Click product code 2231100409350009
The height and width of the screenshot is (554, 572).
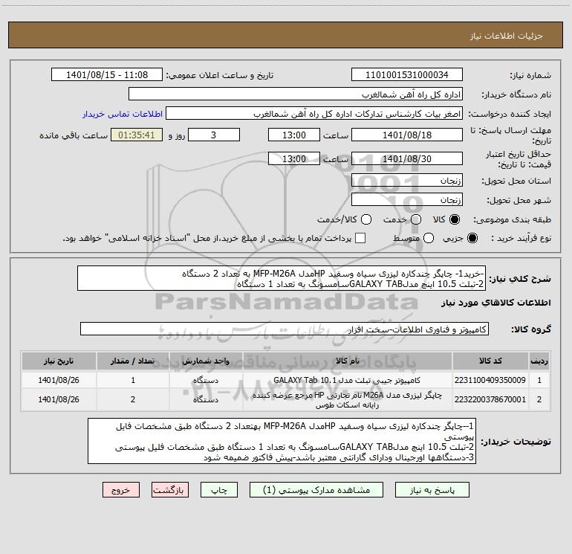pos(490,380)
